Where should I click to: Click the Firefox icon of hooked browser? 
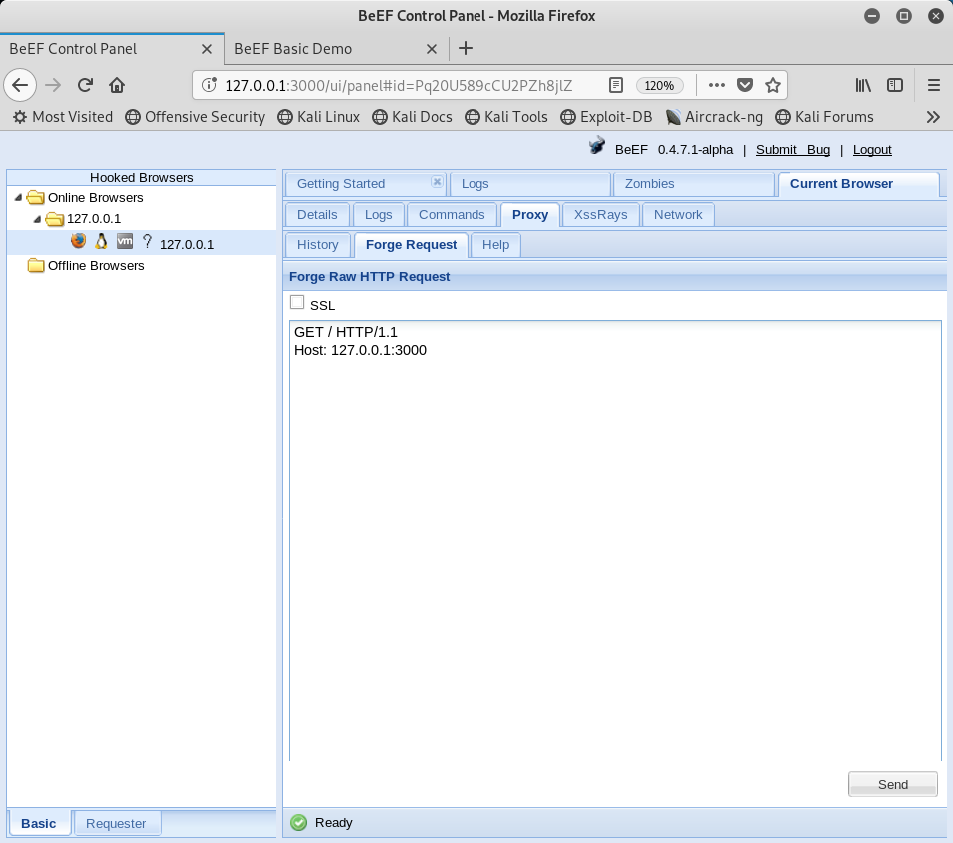pos(78,241)
